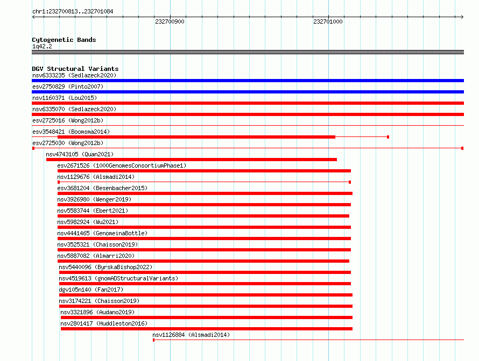The width and height of the screenshot is (479, 361).
Task: Click the thick red bar of esv3548421
Action: pyautogui.click(x=196, y=137)
